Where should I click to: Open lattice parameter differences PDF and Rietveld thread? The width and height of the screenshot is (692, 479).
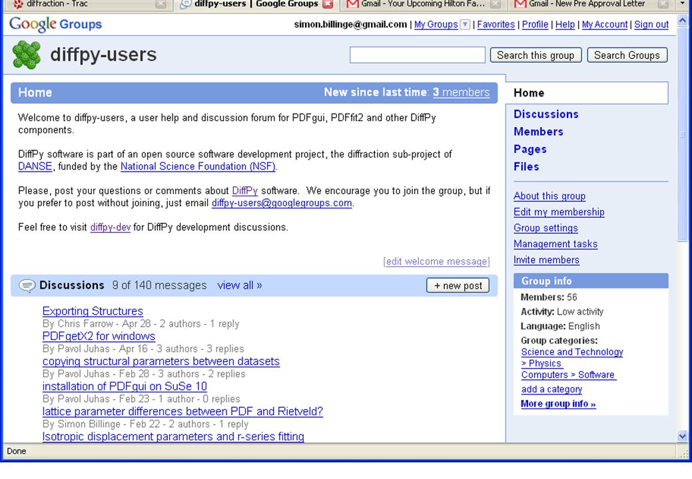coord(182,412)
